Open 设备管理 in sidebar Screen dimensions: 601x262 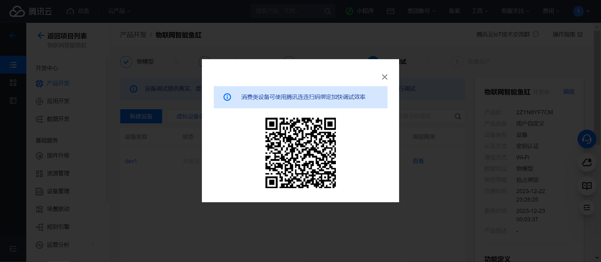click(x=58, y=191)
